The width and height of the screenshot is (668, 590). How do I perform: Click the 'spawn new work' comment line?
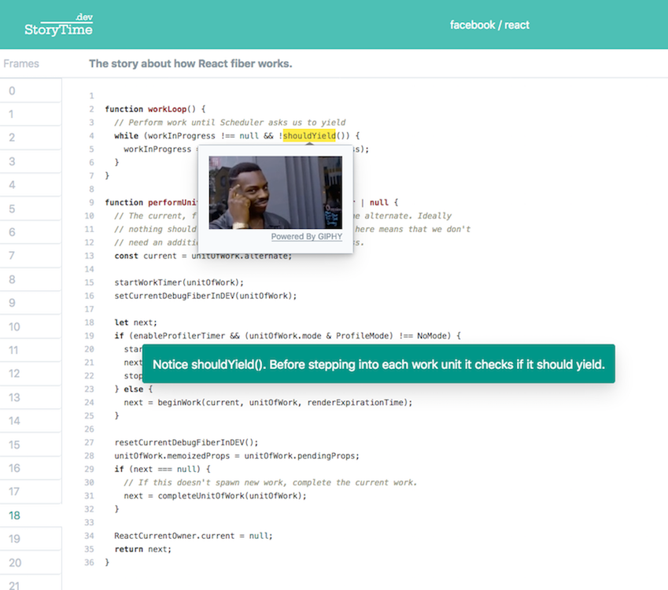coord(270,483)
